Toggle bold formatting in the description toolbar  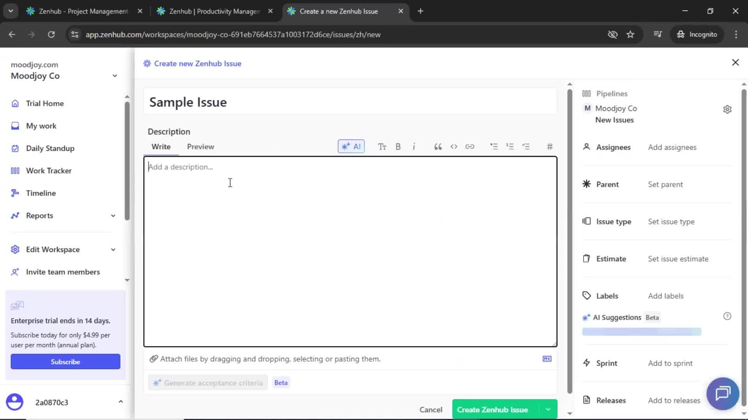coord(398,147)
